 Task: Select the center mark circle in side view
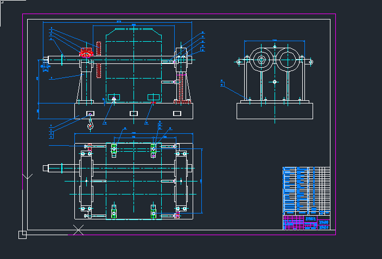tap(275, 82)
